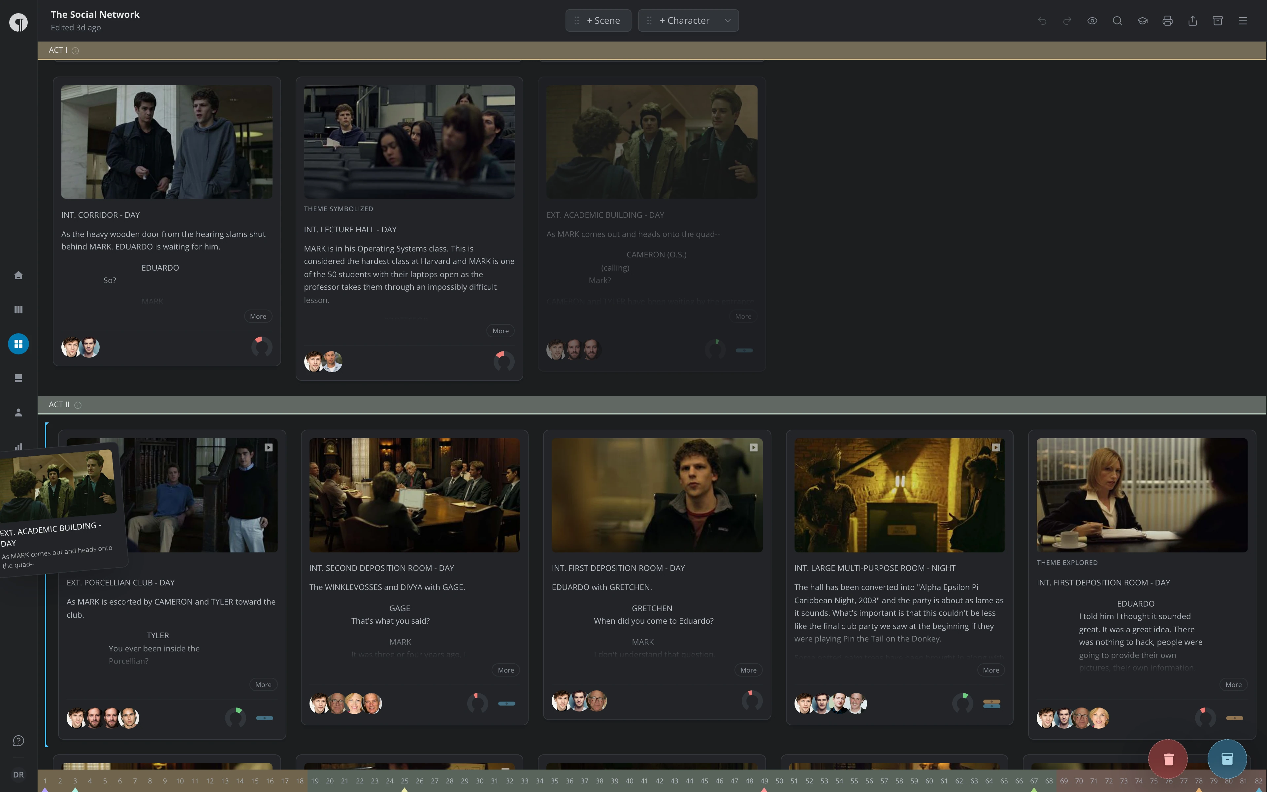The image size is (1267, 792).
Task: Open the script page sidebar icon
Action: (18, 378)
